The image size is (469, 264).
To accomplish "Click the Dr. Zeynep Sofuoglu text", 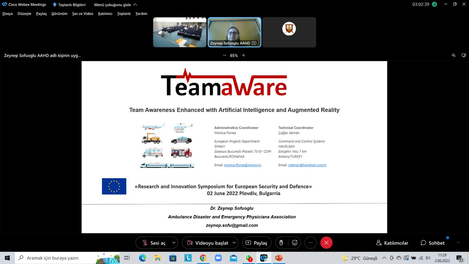I will 232,208.
